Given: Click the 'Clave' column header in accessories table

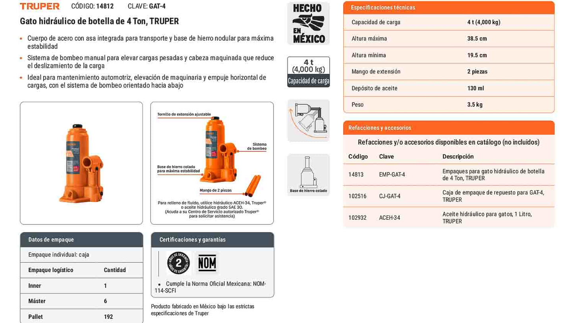Looking at the screenshot, I should 387,157.
